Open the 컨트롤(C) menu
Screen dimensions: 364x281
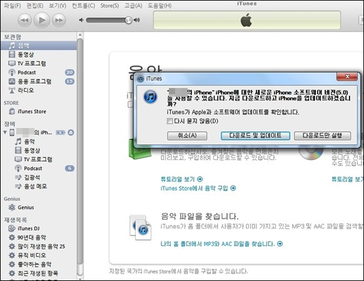coord(83,6)
